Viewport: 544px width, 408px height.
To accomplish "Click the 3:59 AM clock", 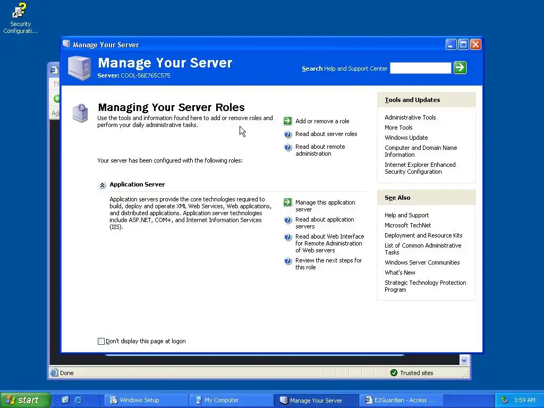I will click(x=524, y=400).
